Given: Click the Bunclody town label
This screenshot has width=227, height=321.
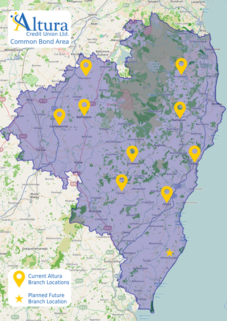Looking at the screenshot, I should 95,212.
